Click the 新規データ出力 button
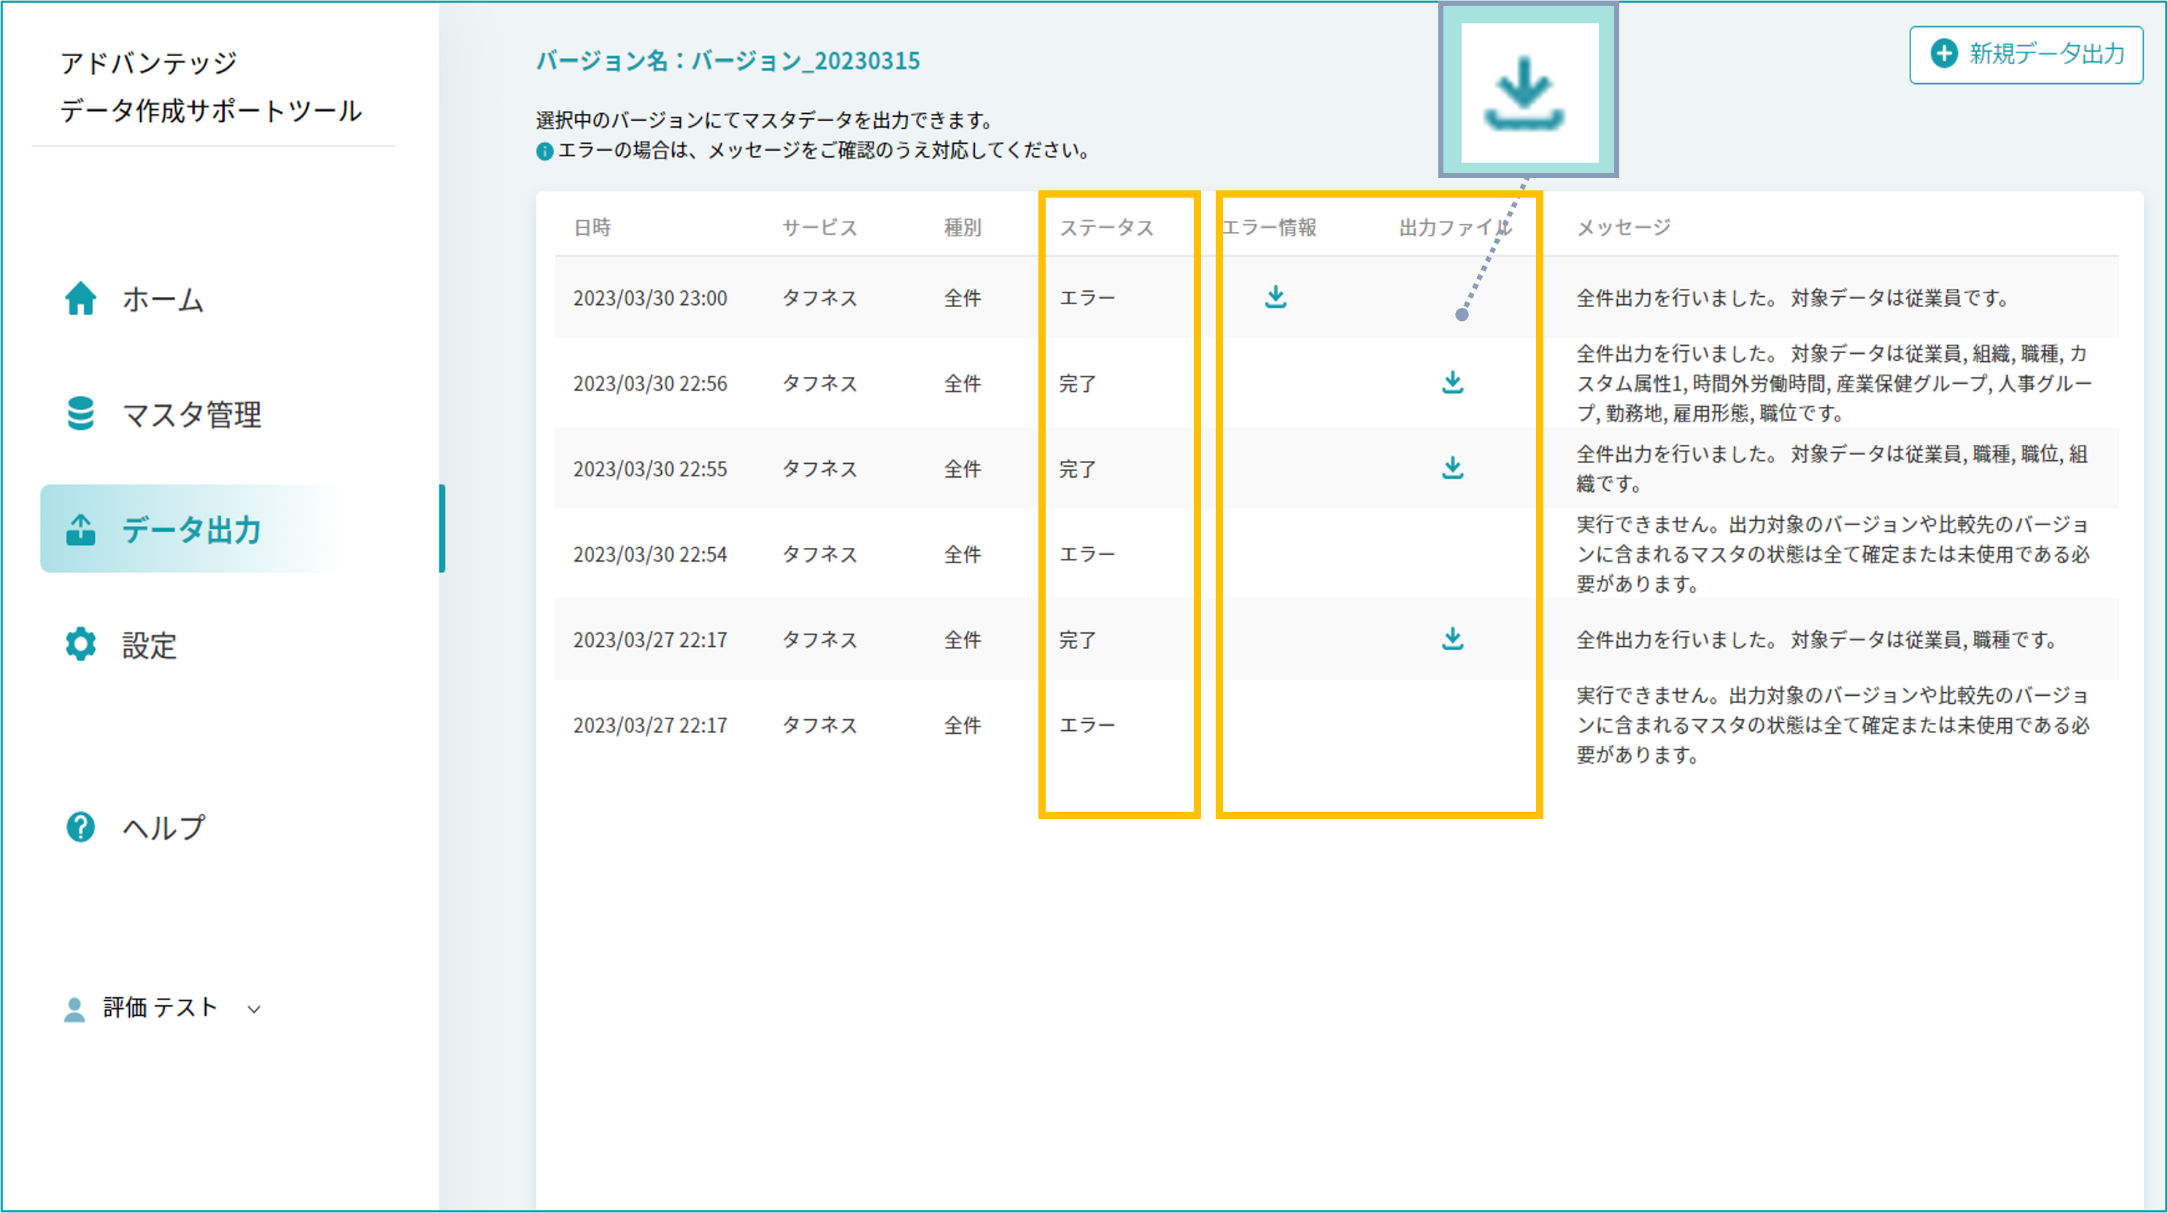 coord(2026,55)
